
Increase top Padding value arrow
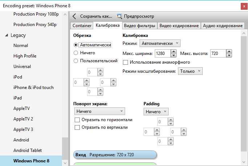tap(171, 120)
